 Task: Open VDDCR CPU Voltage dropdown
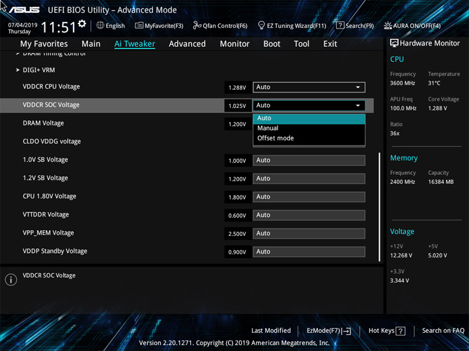point(309,87)
